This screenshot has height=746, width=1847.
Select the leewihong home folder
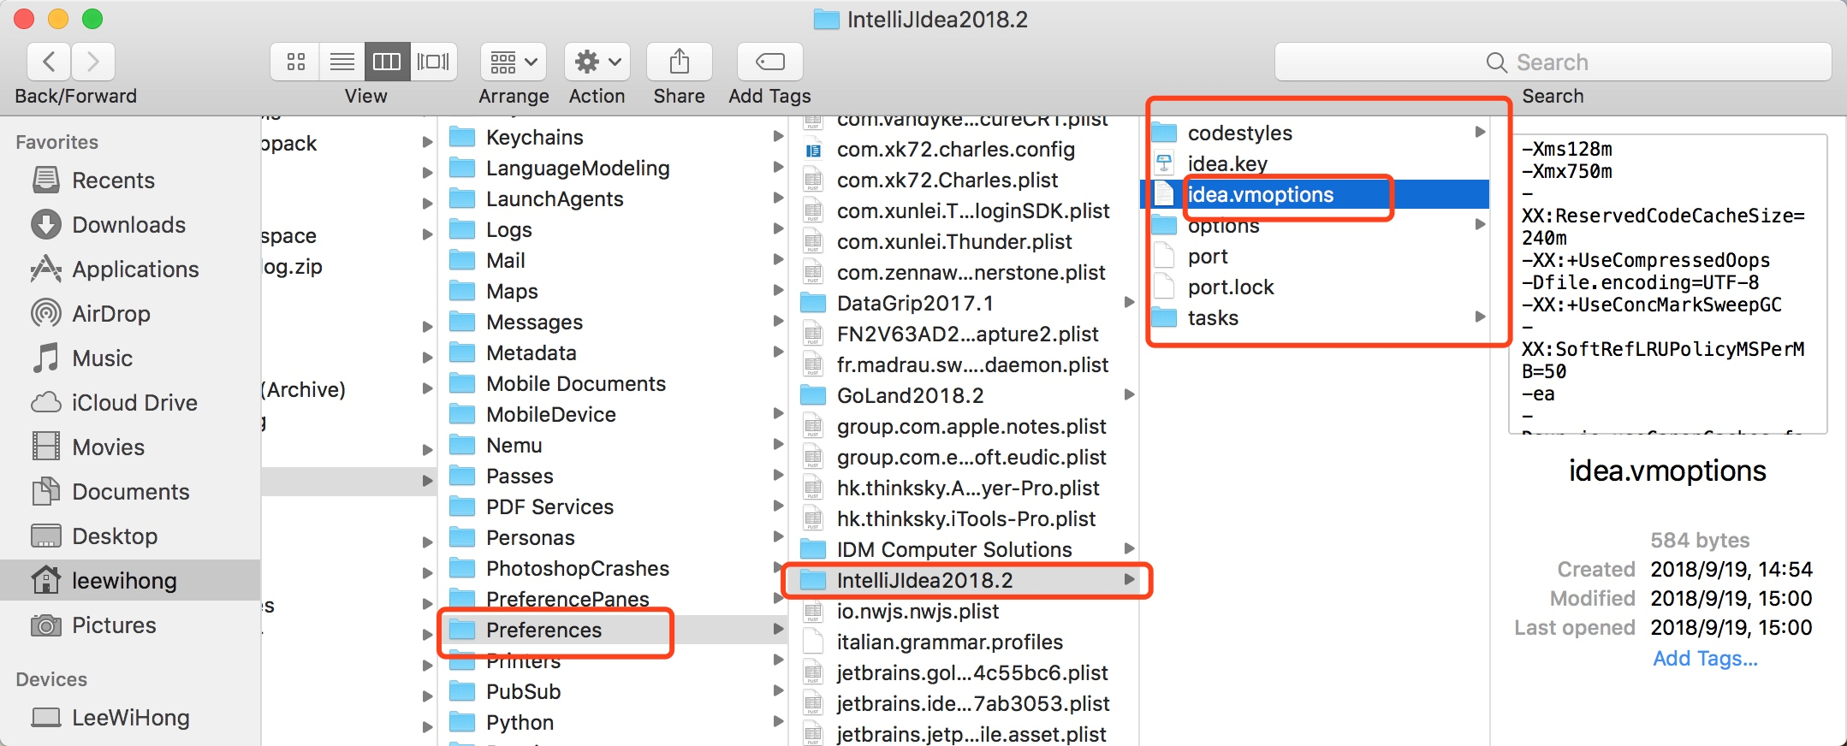tap(130, 581)
